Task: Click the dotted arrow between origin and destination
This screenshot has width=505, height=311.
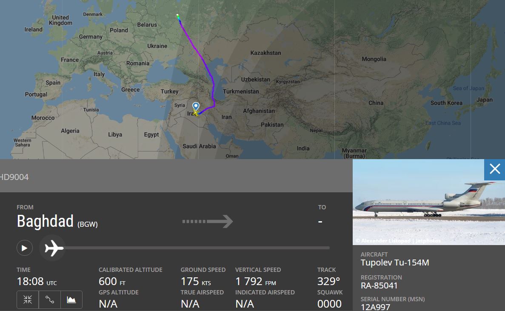Action: coord(208,221)
